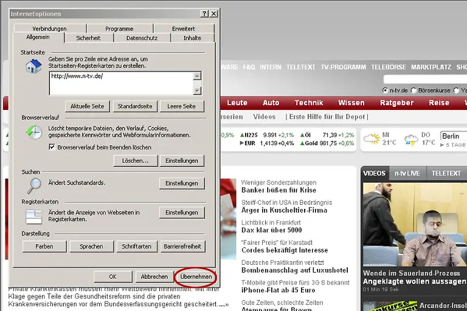This screenshot has height=311, width=467.
Task: Click the help question mark in title bar
Action: (x=204, y=13)
